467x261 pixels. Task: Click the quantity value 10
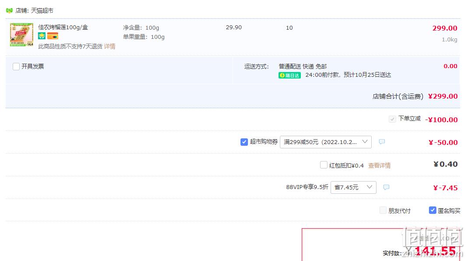coord(289,27)
